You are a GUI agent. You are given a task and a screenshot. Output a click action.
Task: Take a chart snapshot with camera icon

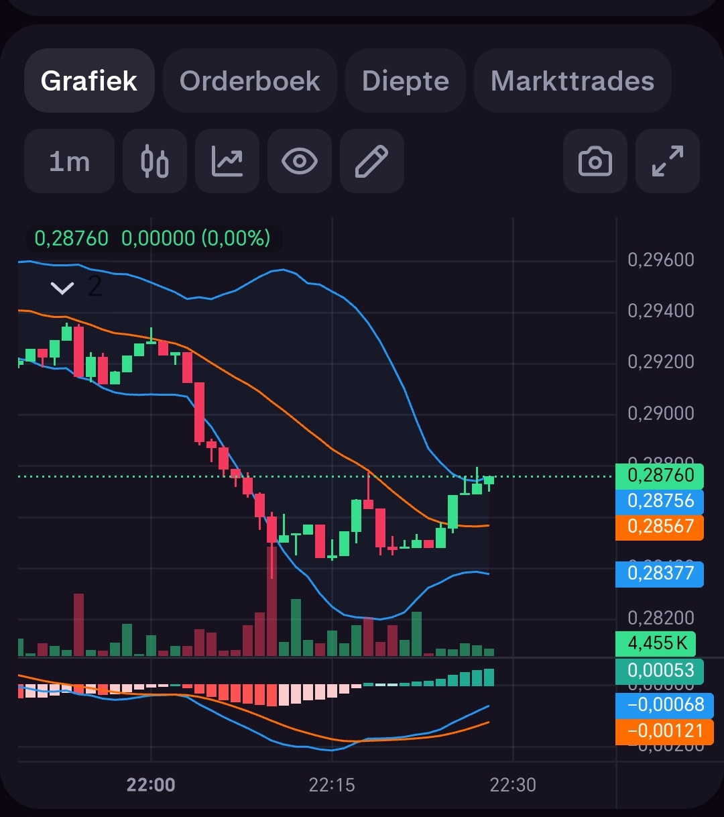[595, 162]
